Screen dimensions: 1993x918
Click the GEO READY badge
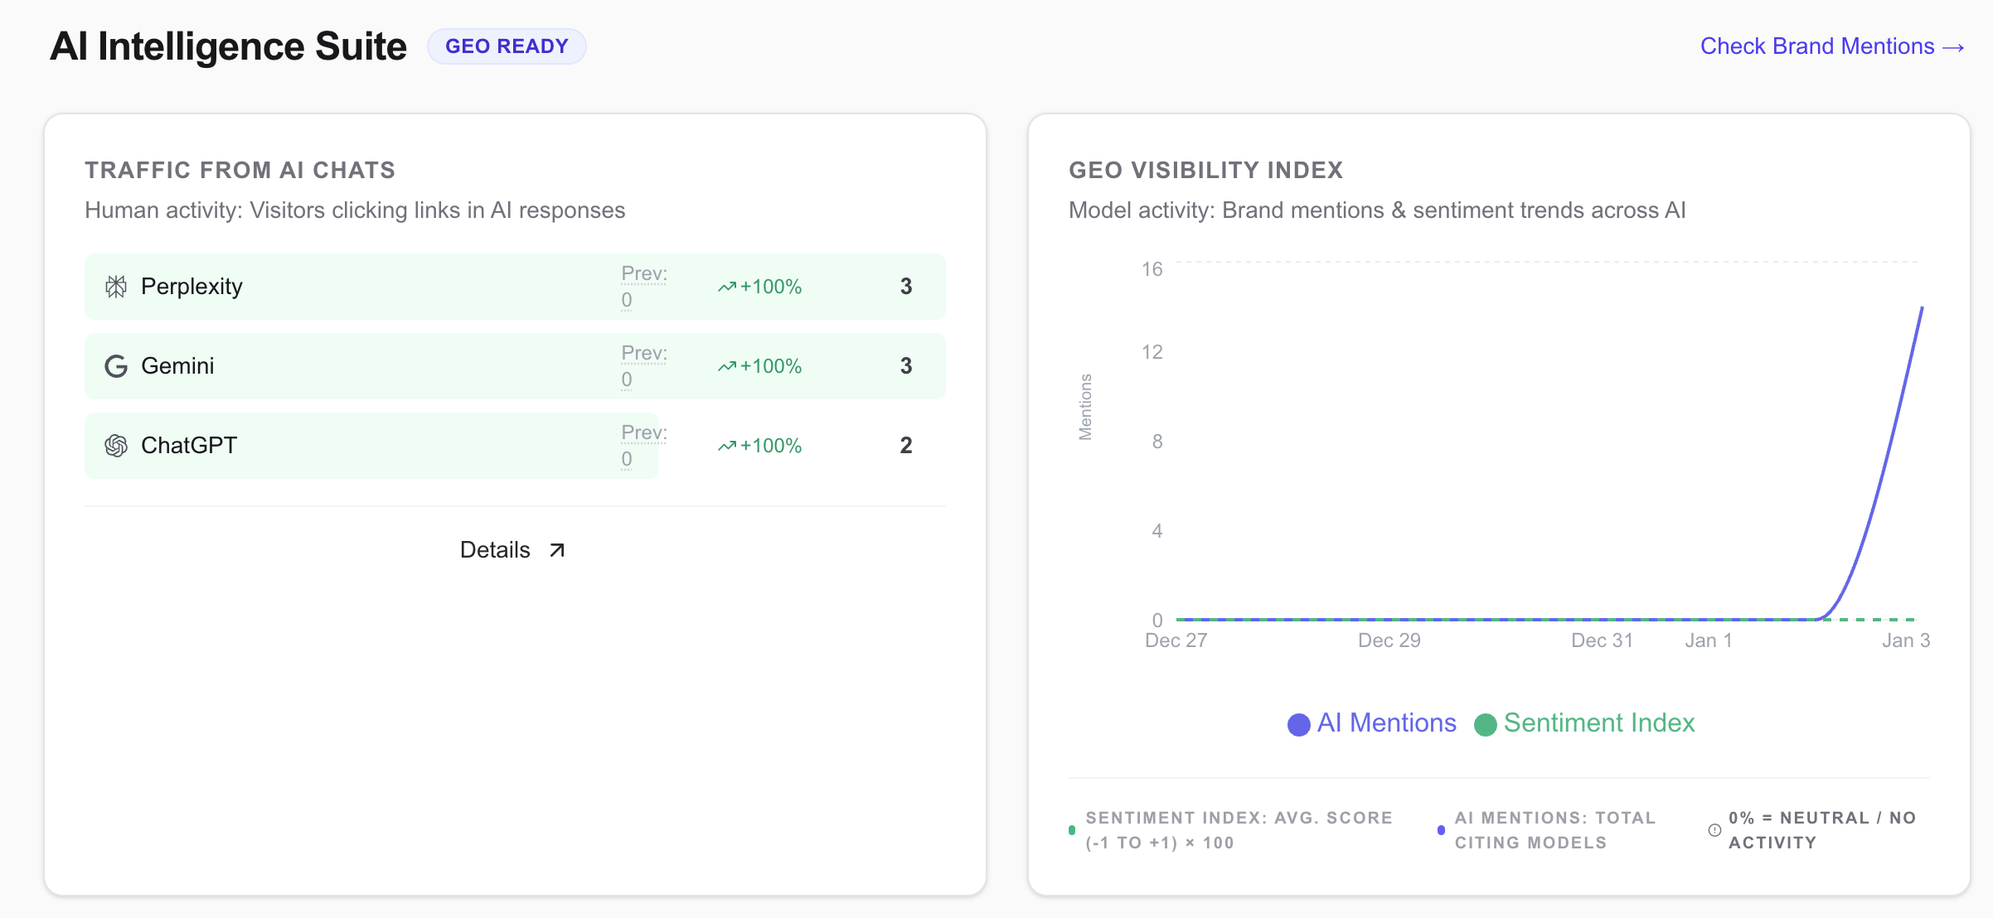(507, 46)
